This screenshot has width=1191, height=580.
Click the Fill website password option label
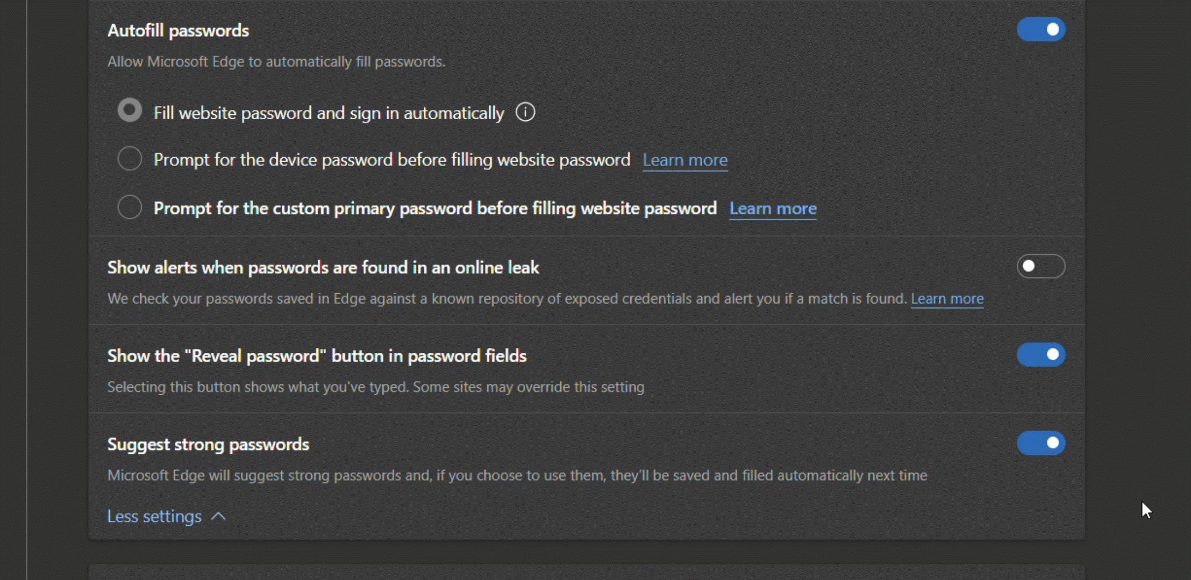[x=329, y=113]
